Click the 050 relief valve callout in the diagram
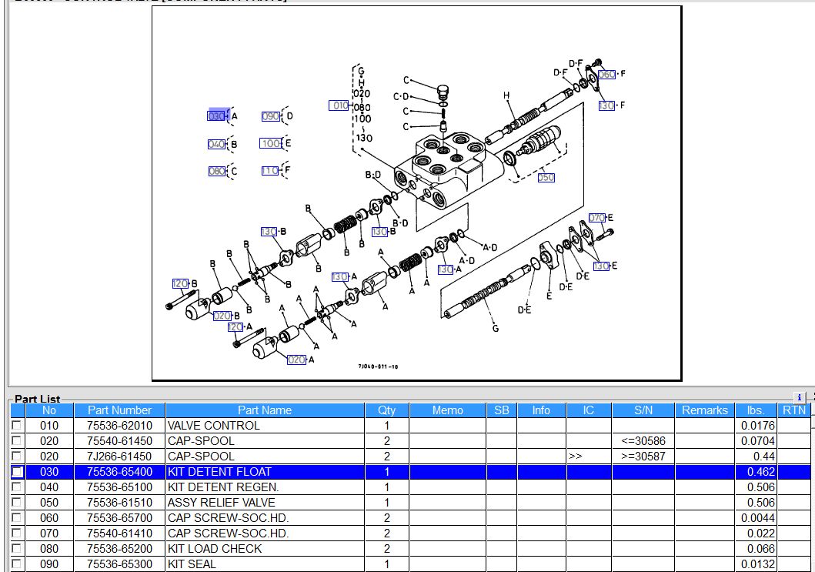Image resolution: width=815 pixels, height=572 pixels. pos(546,178)
